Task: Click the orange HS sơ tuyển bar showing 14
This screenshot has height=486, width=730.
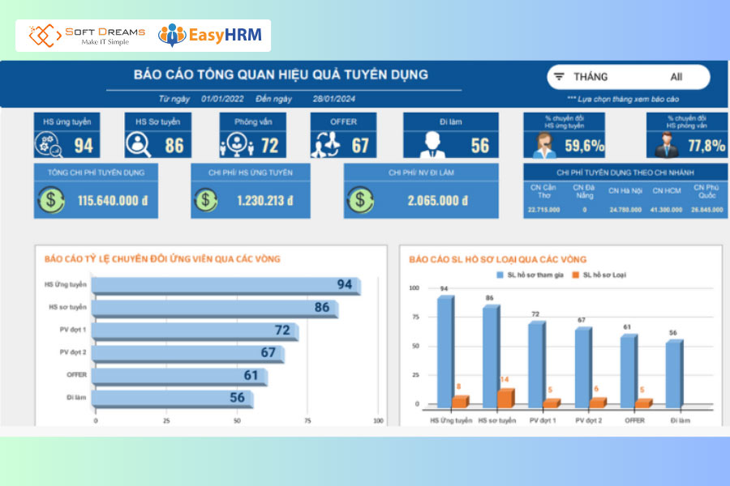Action: [x=505, y=398]
